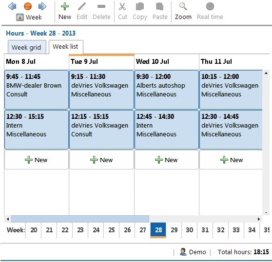Screen dimensions: 272x262
Task: Add new entry under Thursday column
Action: (x=231, y=160)
